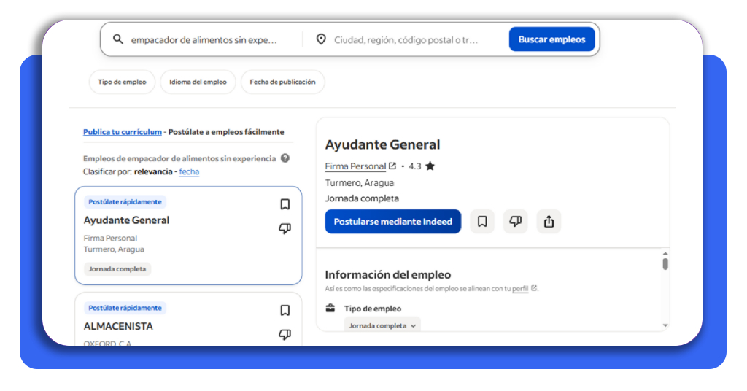The height and width of the screenshot is (391, 747).
Task: Click Postularse mediante Indeed button
Action: (393, 222)
